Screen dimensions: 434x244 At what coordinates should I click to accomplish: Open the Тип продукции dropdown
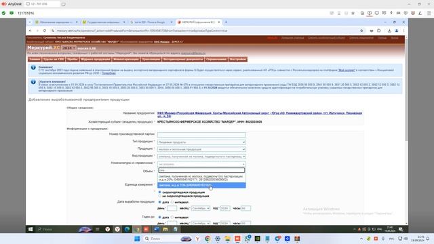201,142
